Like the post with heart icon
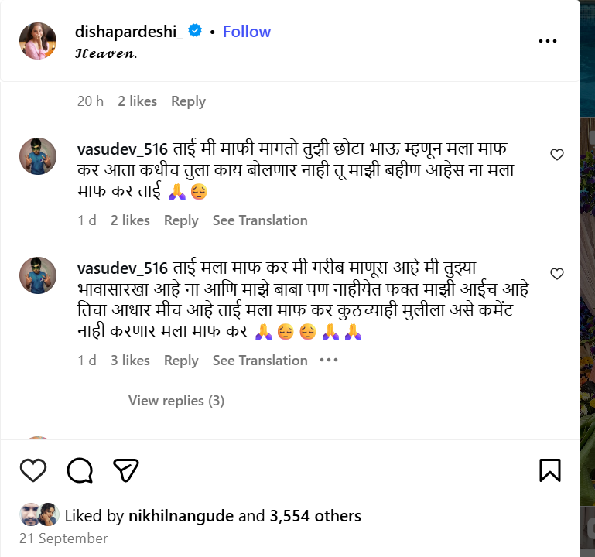The width and height of the screenshot is (595, 557). [33, 470]
